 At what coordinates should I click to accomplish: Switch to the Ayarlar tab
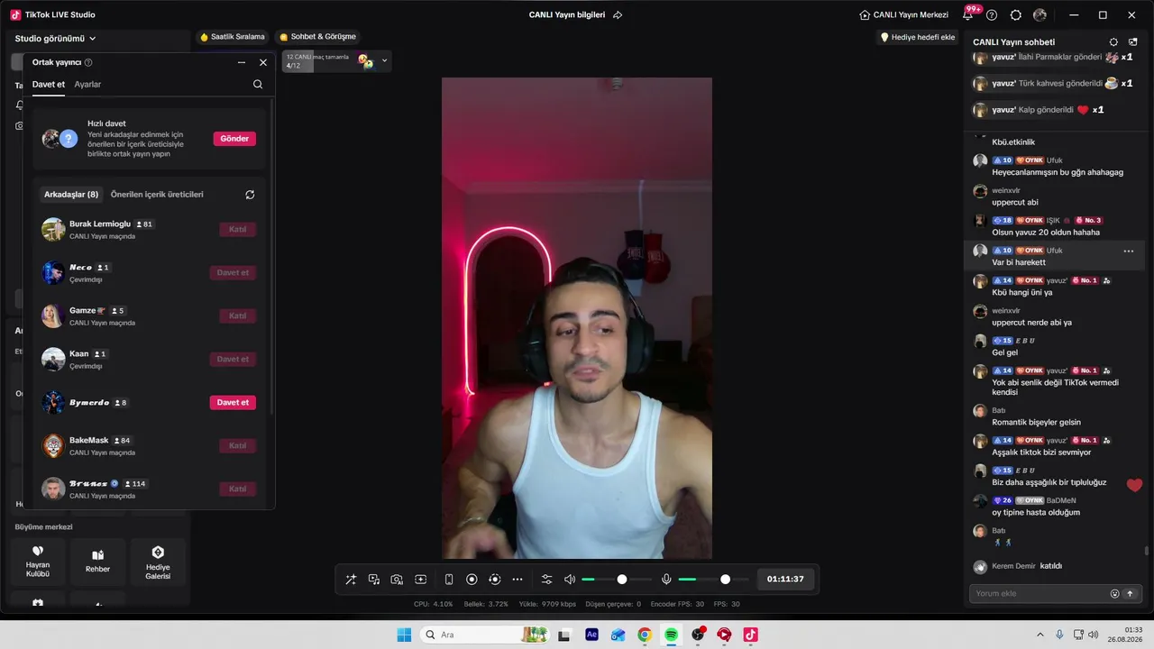[87, 84]
